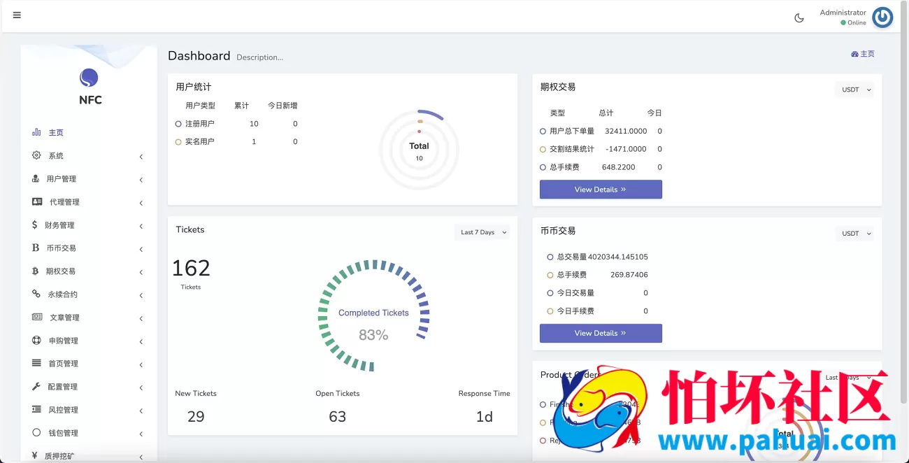Screen dimensions: 909x463
Task: Toggle the 注册用户 legend marker
Action: [178, 124]
